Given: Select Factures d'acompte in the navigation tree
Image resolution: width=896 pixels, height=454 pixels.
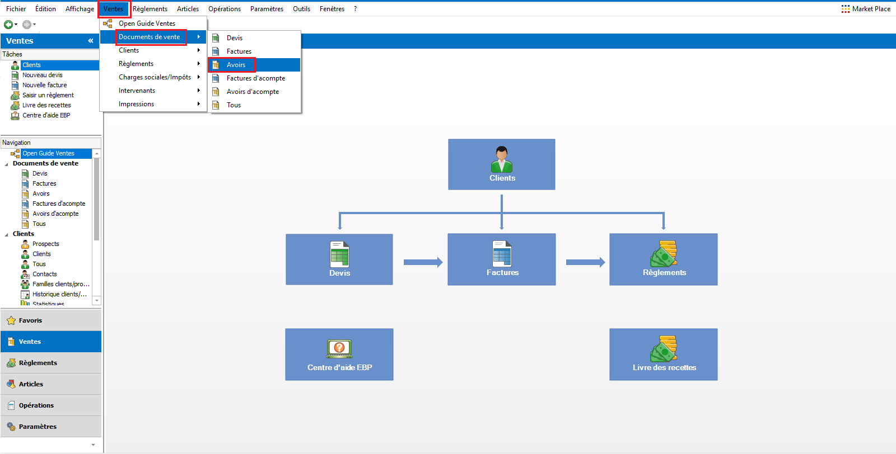Looking at the screenshot, I should tap(59, 204).
